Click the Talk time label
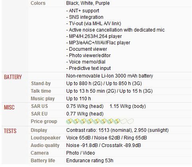Image resolution: width=192 pixels, height=167 pixels. coord(41,91)
